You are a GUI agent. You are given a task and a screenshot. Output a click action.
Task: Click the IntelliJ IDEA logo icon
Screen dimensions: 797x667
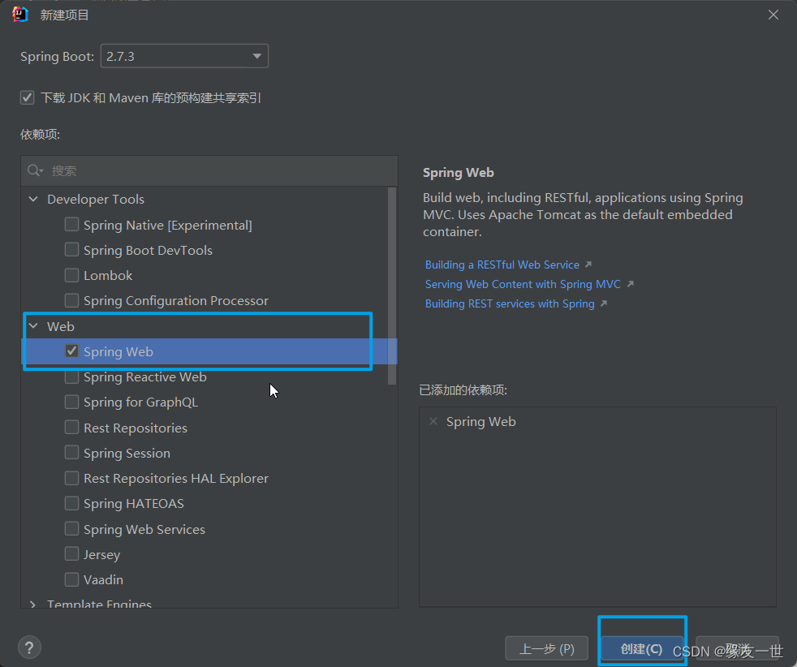pyautogui.click(x=20, y=15)
